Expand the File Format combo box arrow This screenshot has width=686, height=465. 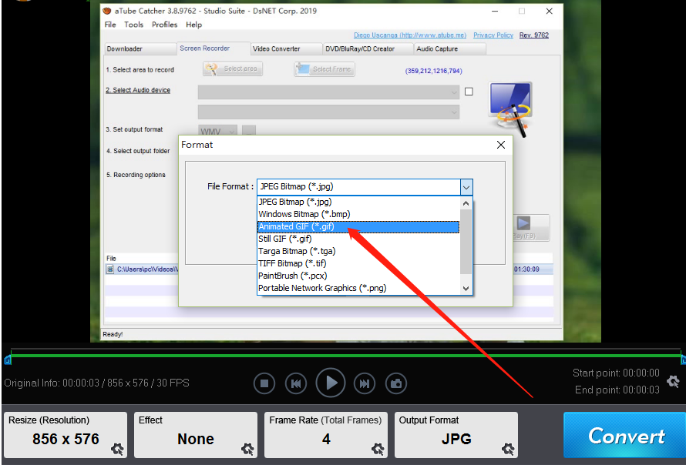coord(466,186)
